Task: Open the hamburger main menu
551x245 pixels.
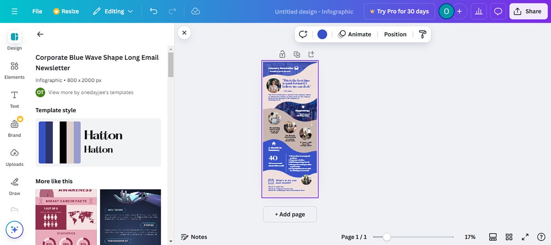Action: (x=15, y=11)
